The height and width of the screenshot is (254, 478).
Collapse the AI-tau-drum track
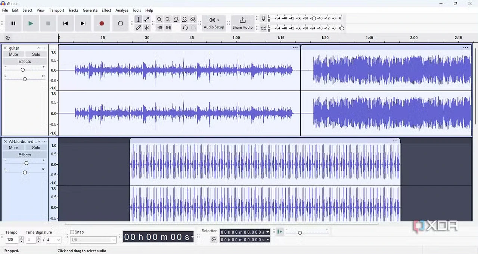click(39, 142)
